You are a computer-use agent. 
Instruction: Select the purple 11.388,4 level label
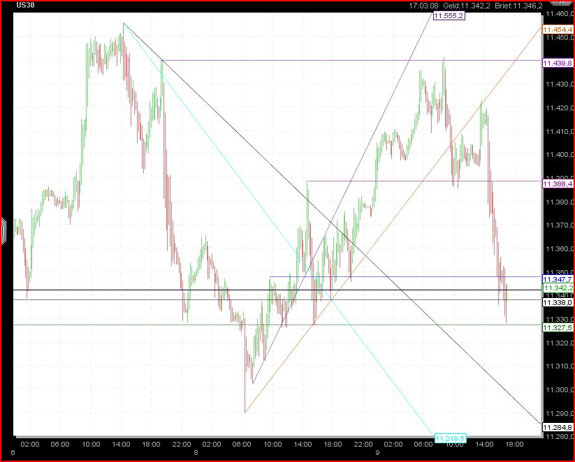point(558,184)
